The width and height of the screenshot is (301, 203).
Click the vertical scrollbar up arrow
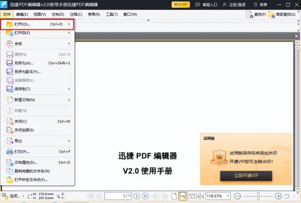(297, 43)
